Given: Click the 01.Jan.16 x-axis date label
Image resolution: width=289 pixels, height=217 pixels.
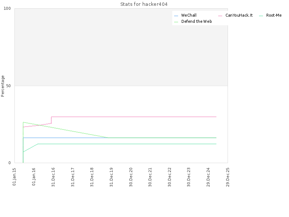Looking at the screenshot, I should [34, 176].
